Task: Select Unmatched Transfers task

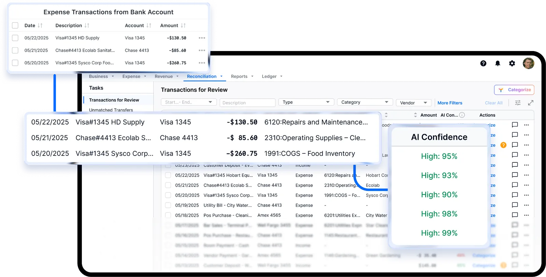Action: [111, 110]
